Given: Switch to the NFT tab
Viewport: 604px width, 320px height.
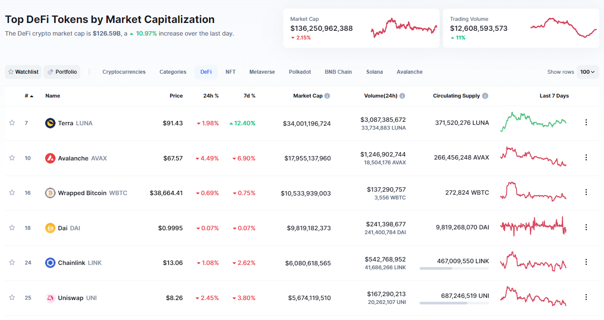Looking at the screenshot, I should pyautogui.click(x=230, y=72).
